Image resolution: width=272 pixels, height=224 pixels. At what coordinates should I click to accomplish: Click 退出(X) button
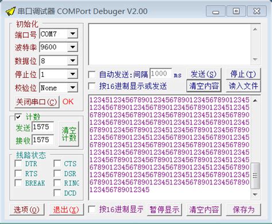point(66,210)
